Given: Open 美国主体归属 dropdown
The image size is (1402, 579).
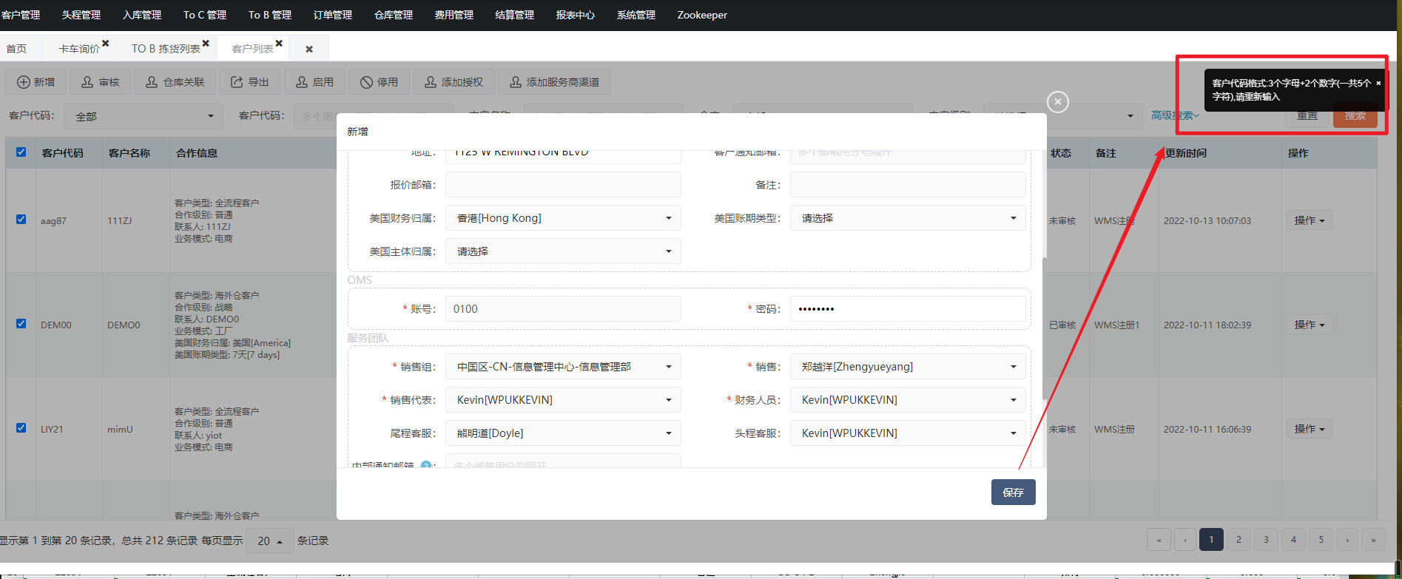Looking at the screenshot, I should 563,251.
